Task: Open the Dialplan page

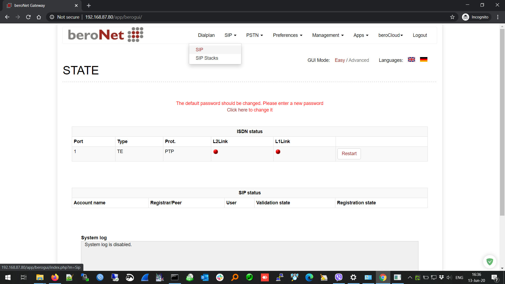Action: [x=206, y=35]
